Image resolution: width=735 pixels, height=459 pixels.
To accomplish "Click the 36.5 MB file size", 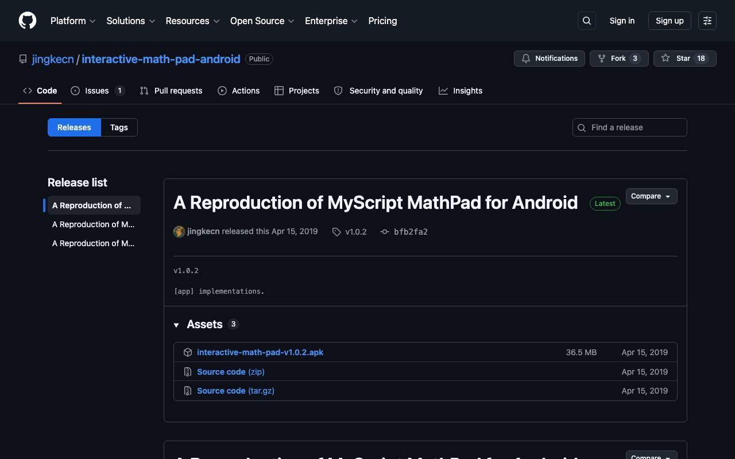I will (x=581, y=352).
